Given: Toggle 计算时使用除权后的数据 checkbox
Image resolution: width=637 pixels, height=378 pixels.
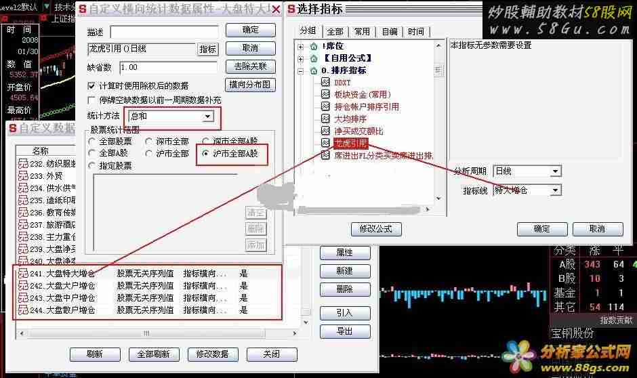Looking at the screenshot, I should [92, 86].
